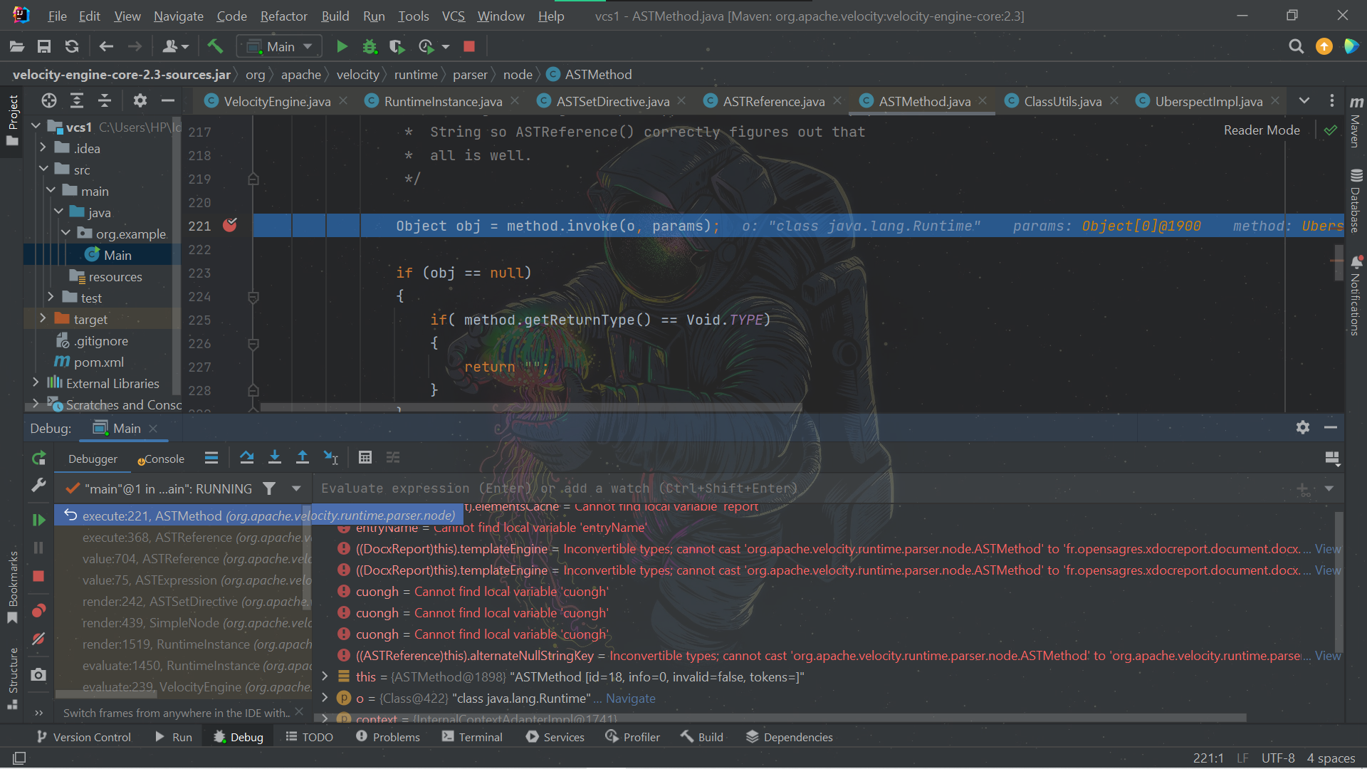This screenshot has height=769, width=1367.
Task: Open the project folder toolbar icon
Action: point(17,47)
